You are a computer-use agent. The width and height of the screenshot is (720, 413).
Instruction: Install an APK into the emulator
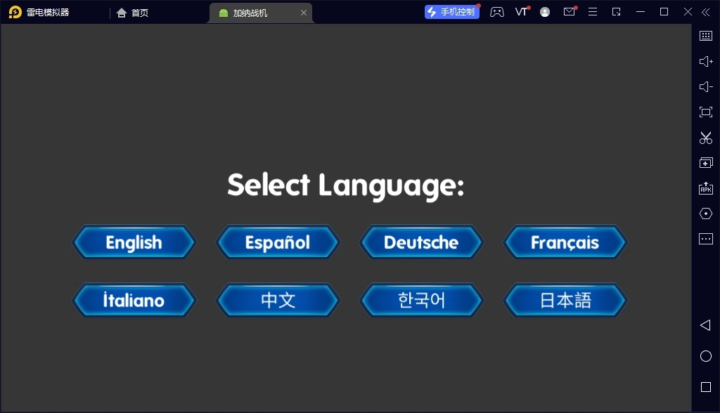pyautogui.click(x=705, y=188)
